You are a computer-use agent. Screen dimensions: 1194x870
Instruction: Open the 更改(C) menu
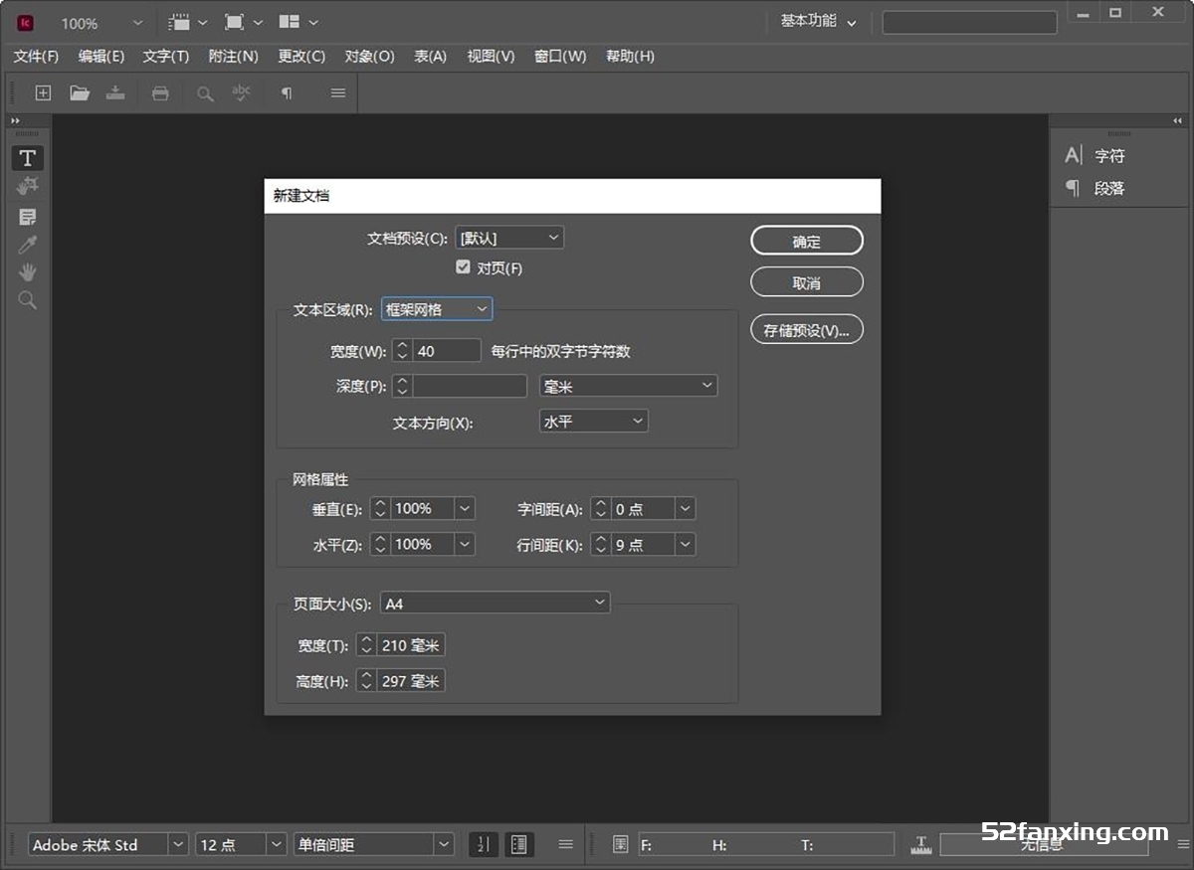pyautogui.click(x=301, y=56)
